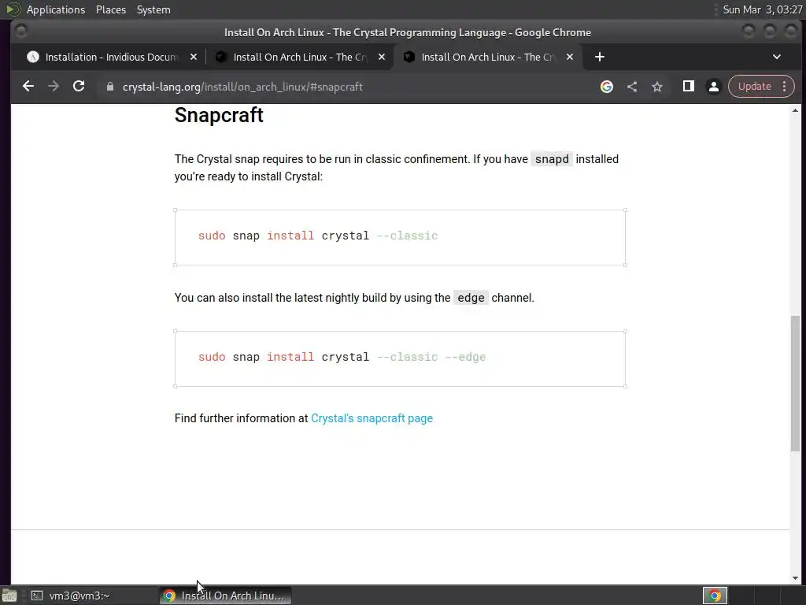Screen dimensions: 806x605
Task: Click the forward navigation arrow
Action: click(x=54, y=87)
